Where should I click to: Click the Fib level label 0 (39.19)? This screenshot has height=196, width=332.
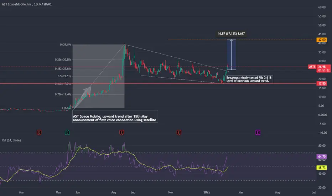(66, 45)
